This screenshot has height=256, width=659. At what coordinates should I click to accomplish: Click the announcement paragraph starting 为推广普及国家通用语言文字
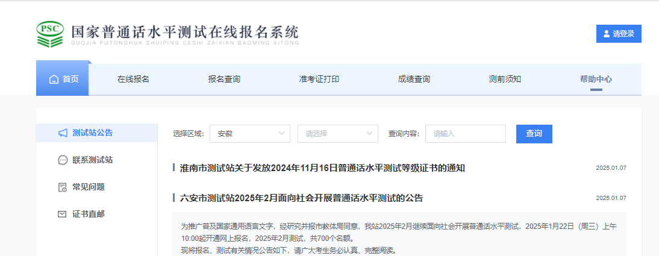(x=399, y=233)
